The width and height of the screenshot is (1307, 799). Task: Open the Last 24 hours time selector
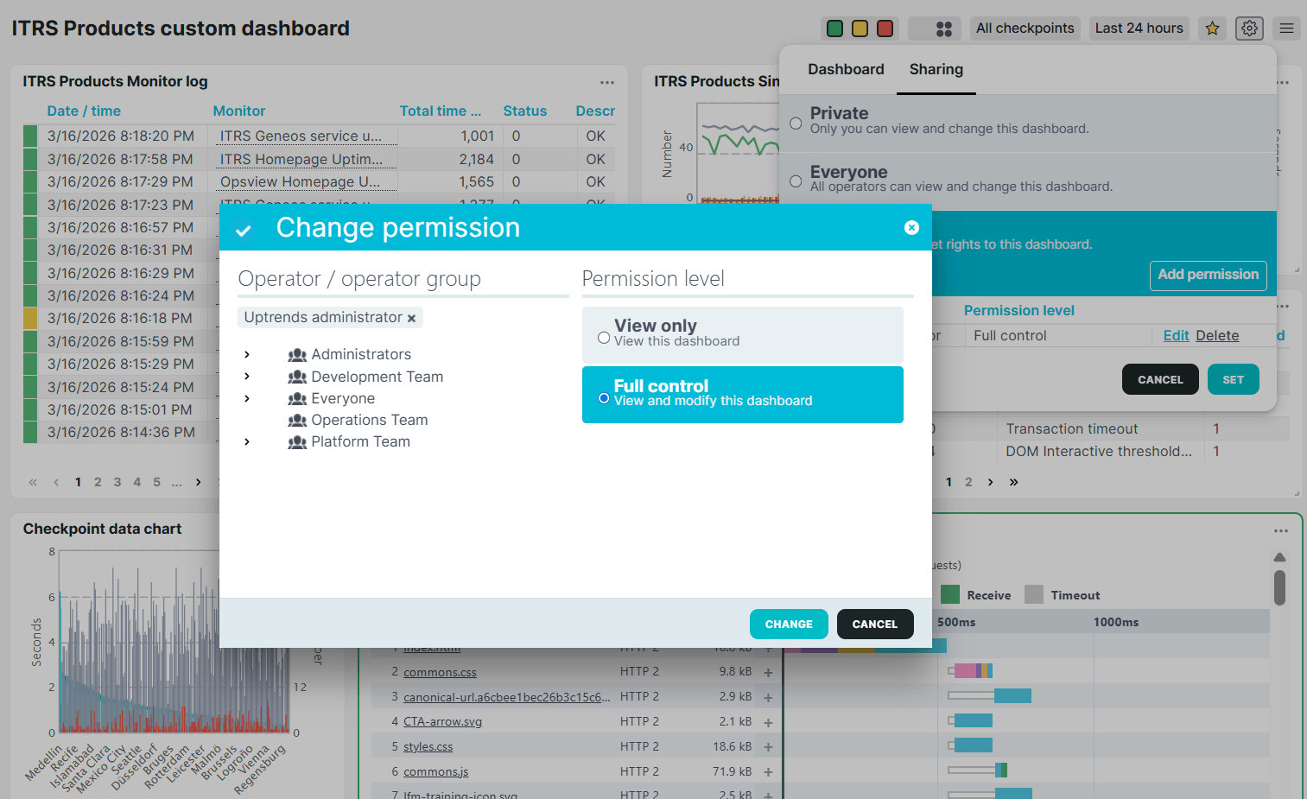pyautogui.click(x=1139, y=28)
